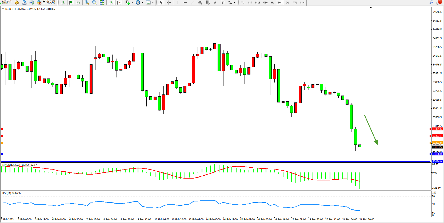Viewport: 444px width, 223px height.
Task: Toggle chart shift from right border
Action: (x=119, y=2)
